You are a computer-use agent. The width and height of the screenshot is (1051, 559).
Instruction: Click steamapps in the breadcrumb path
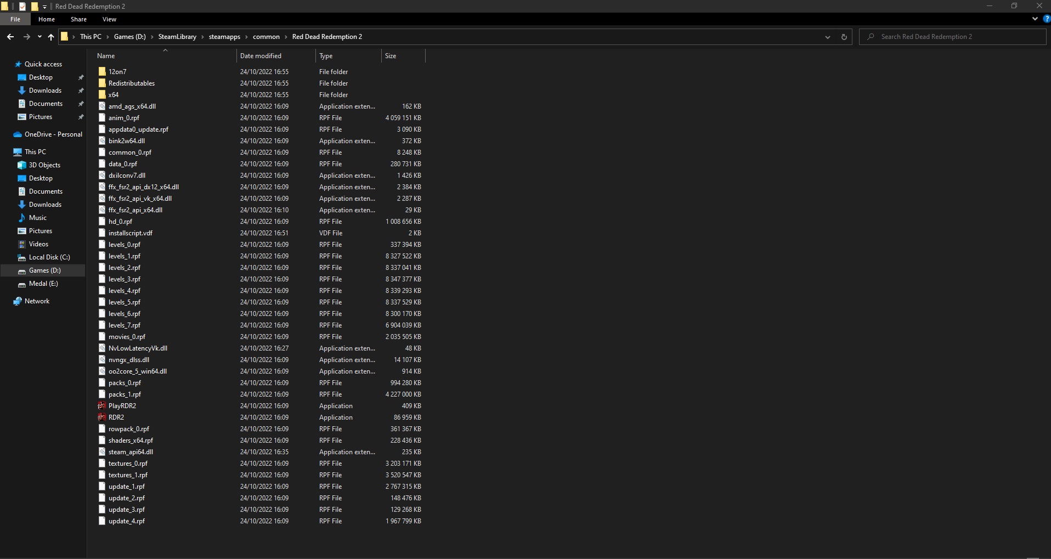224,37
